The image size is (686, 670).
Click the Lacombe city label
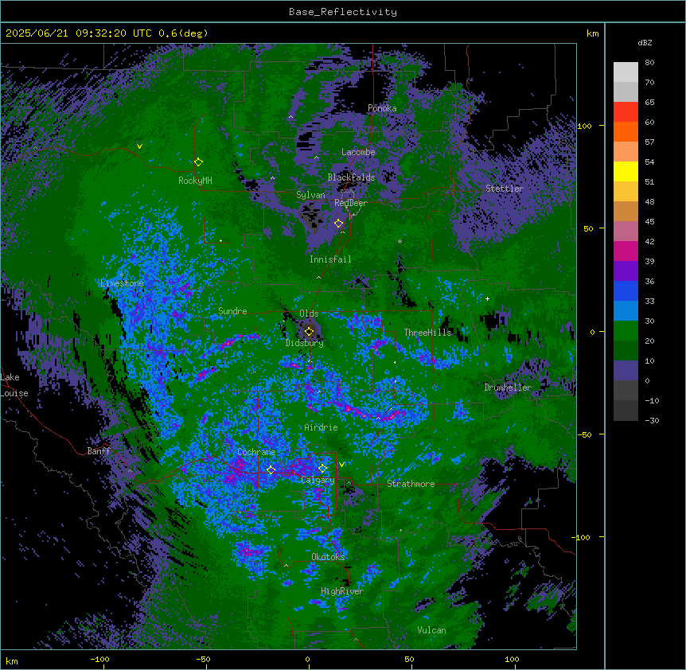pos(358,152)
